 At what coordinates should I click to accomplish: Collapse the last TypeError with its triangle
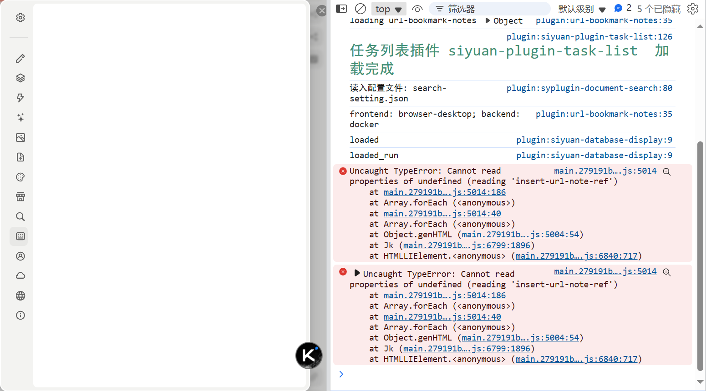[x=357, y=273]
